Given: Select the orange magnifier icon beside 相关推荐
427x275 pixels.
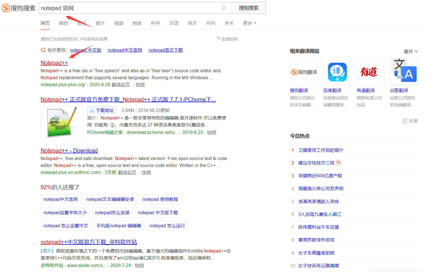Looking at the screenshot, I should coord(43,50).
